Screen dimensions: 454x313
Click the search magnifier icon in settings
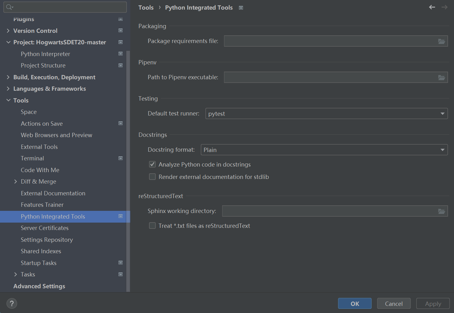click(x=10, y=7)
